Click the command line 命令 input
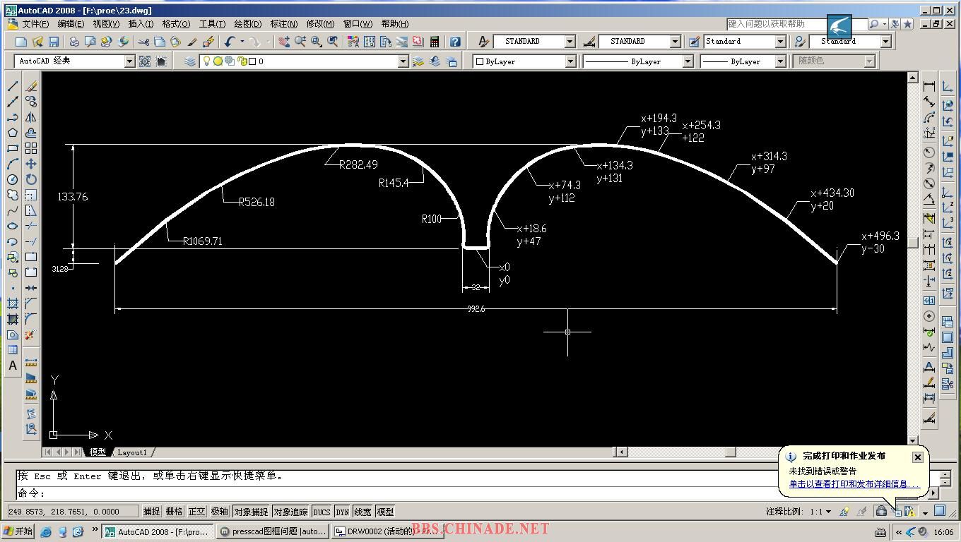This screenshot has width=961, height=542. click(x=473, y=493)
